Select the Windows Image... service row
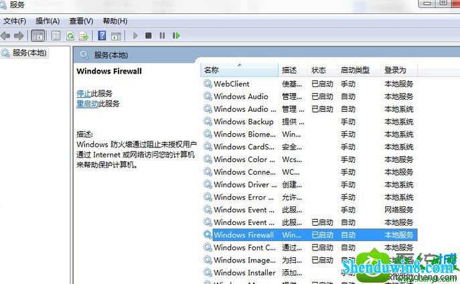 (x=309, y=261)
